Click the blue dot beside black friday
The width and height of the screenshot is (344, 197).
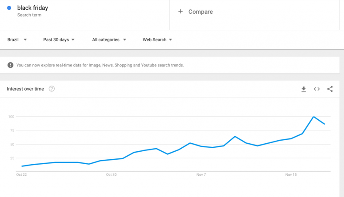tap(9, 8)
